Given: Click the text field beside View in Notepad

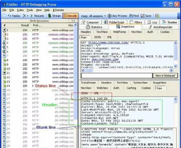Looking at the screenshot, I should 117,76.
